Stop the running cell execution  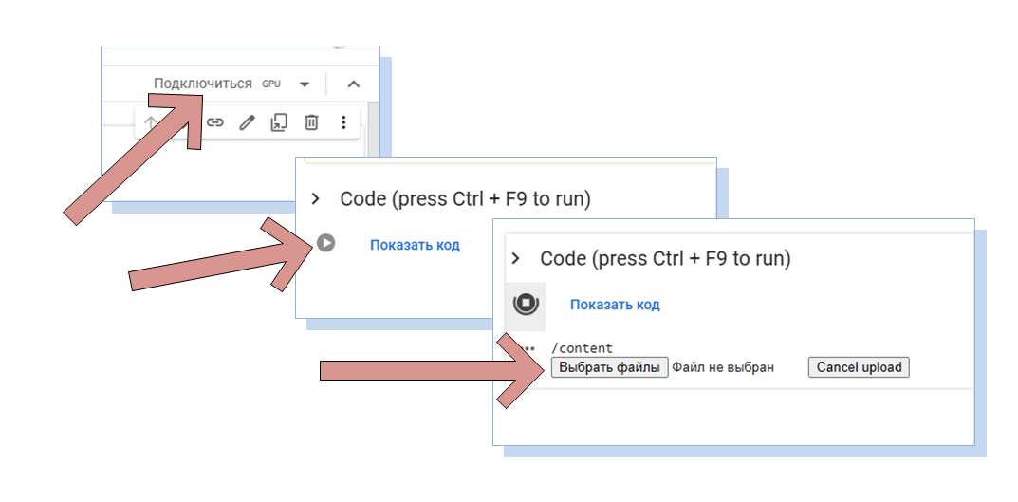click(526, 304)
